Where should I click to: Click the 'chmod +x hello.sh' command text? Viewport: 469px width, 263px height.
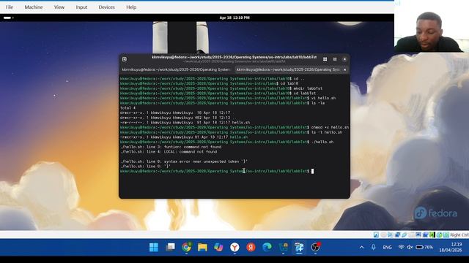point(330,127)
